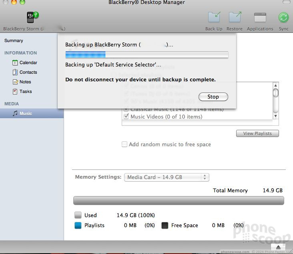Screen dimensions: 293x254
Task: Click the playlist list scroll up arrow
Action: pyautogui.click(x=275, y=85)
